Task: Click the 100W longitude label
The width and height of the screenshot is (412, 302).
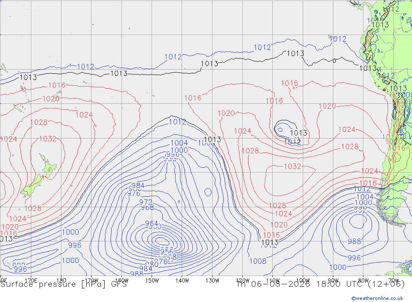Action: pos(303,281)
